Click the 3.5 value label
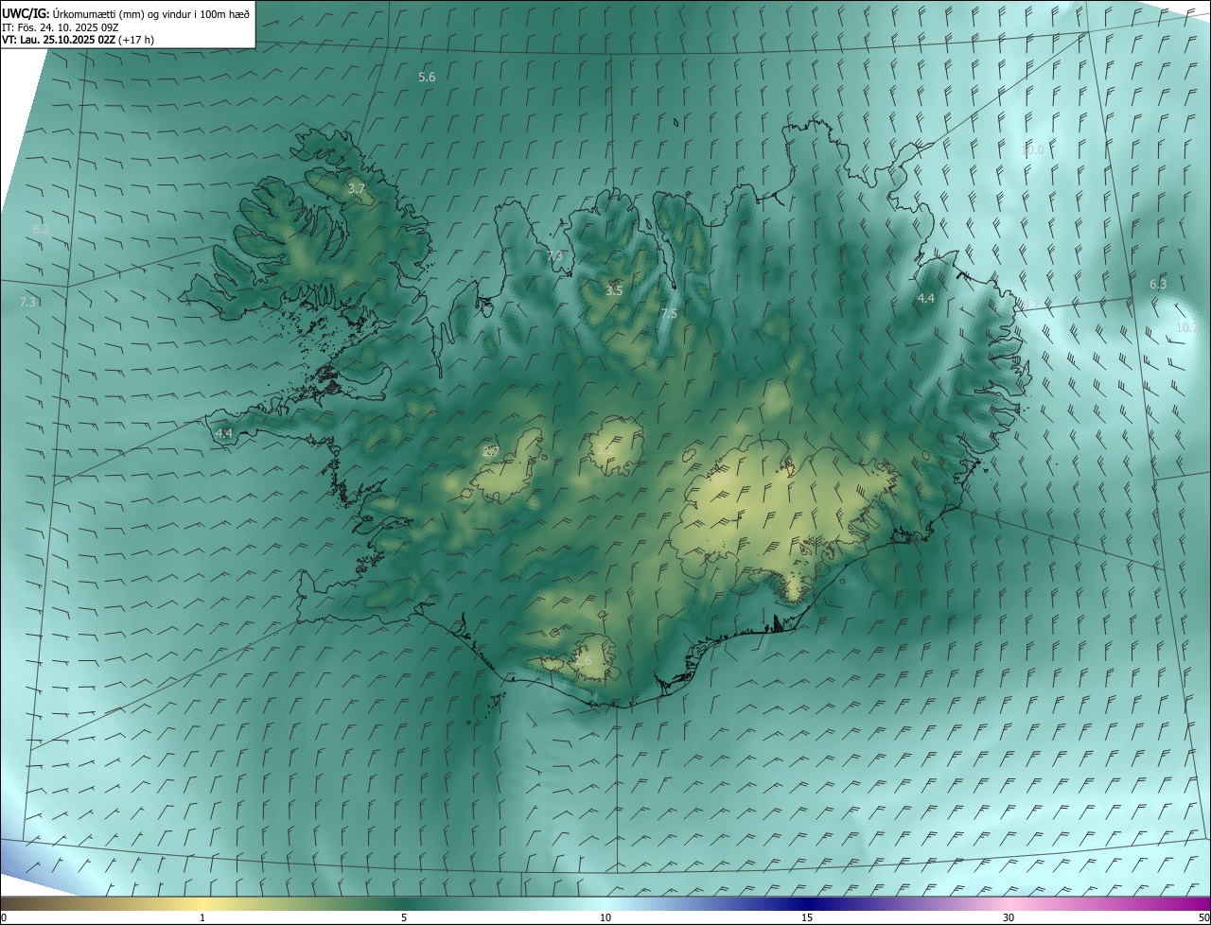This screenshot has height=925, width=1211. click(614, 290)
